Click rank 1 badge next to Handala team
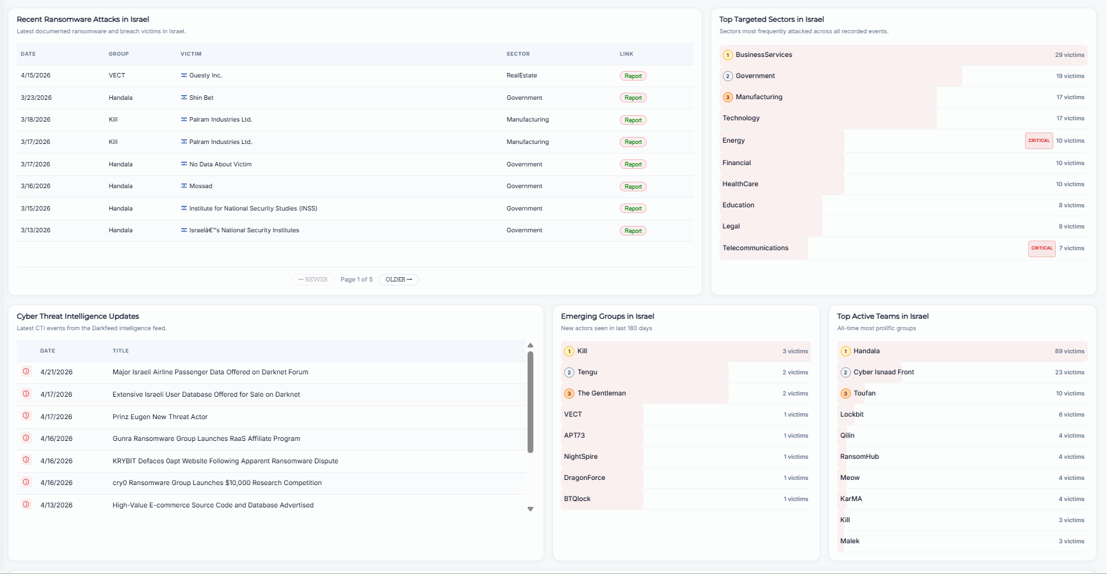 (x=846, y=351)
